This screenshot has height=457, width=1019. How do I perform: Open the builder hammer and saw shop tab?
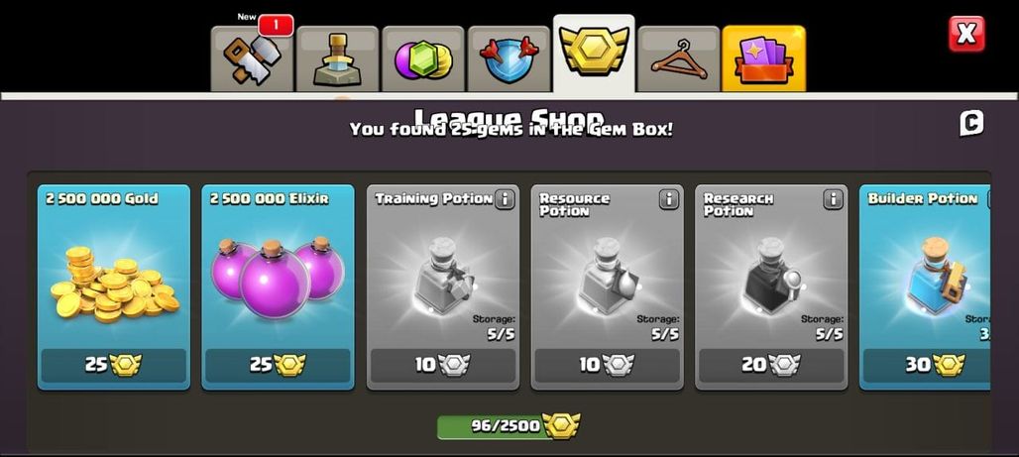click(252, 59)
